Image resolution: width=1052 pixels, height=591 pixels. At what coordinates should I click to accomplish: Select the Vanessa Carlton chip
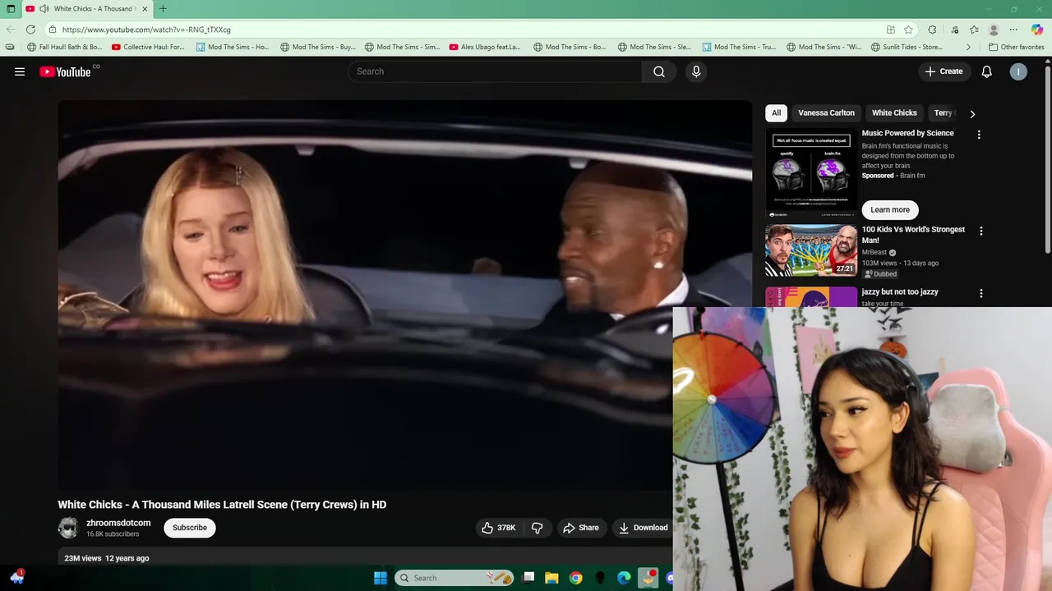pyautogui.click(x=826, y=113)
